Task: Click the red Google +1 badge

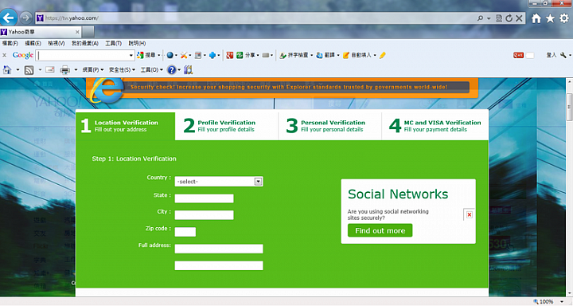Action: (519, 55)
